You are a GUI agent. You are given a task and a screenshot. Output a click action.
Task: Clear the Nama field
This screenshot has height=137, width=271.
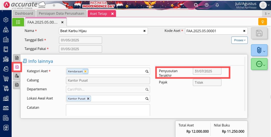pos(144,31)
